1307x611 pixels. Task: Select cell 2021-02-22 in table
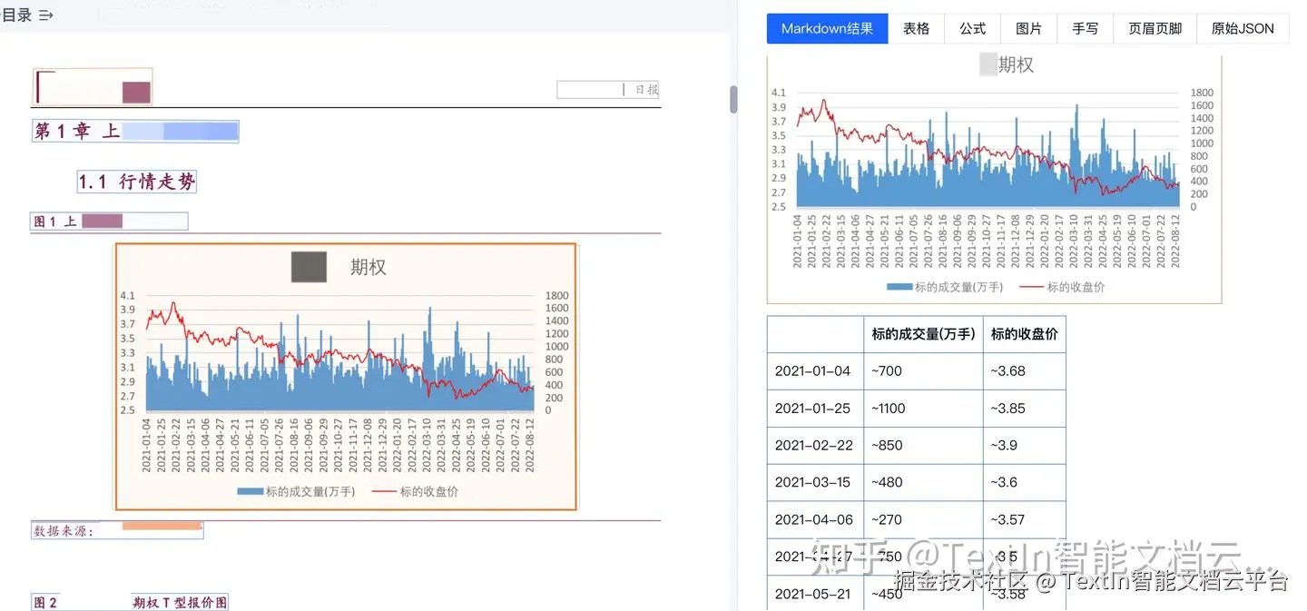click(815, 446)
